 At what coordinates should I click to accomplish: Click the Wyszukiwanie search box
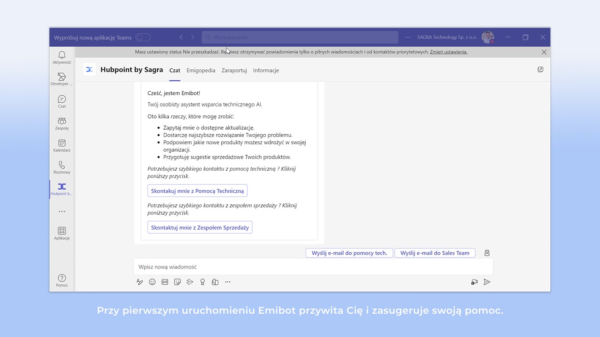300,37
